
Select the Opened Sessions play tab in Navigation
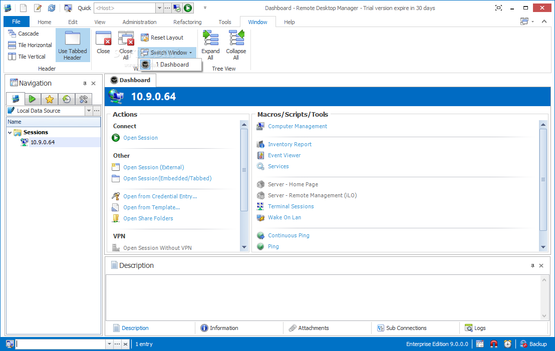click(x=32, y=99)
